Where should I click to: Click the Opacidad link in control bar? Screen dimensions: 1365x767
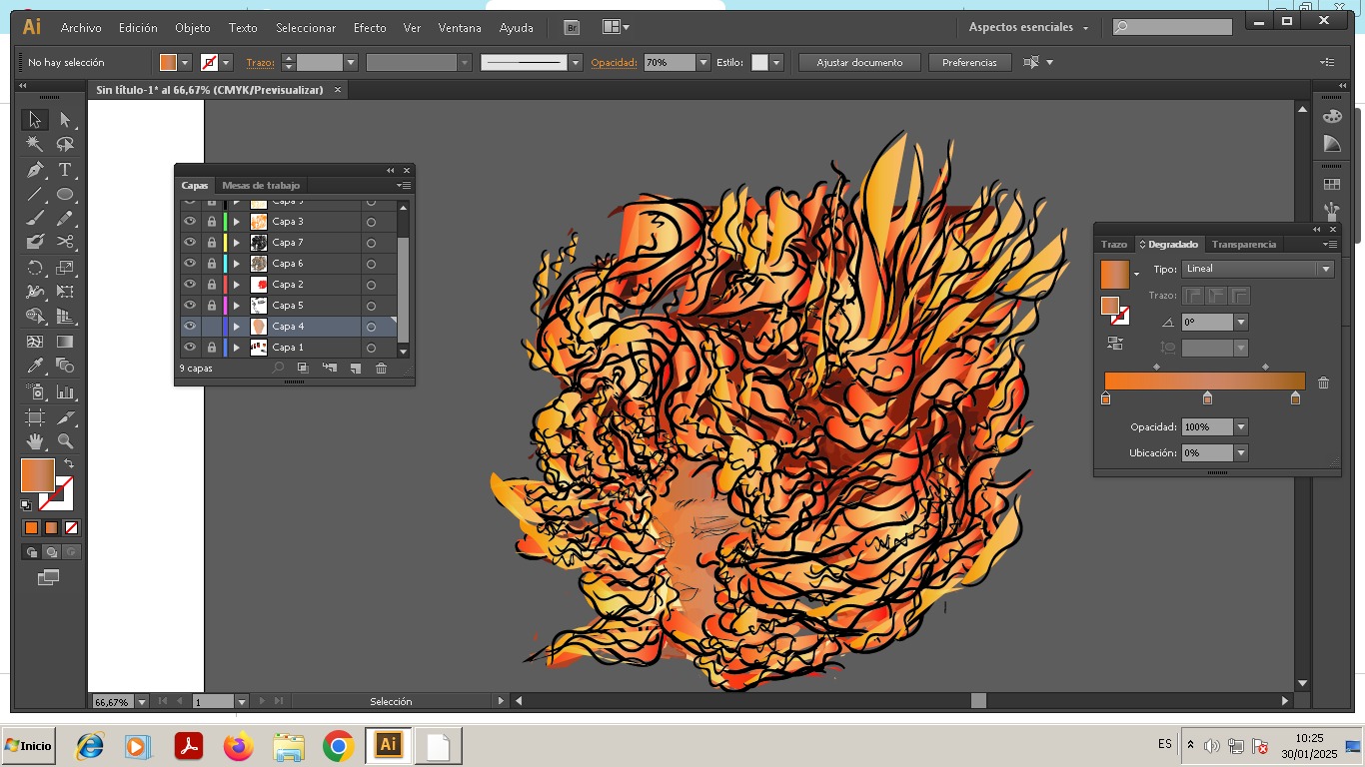tap(614, 62)
